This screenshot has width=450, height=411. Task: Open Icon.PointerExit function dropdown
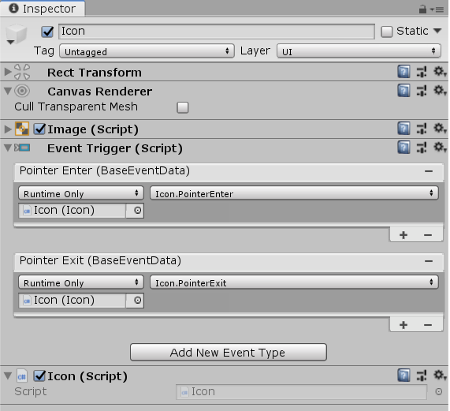pyautogui.click(x=294, y=282)
